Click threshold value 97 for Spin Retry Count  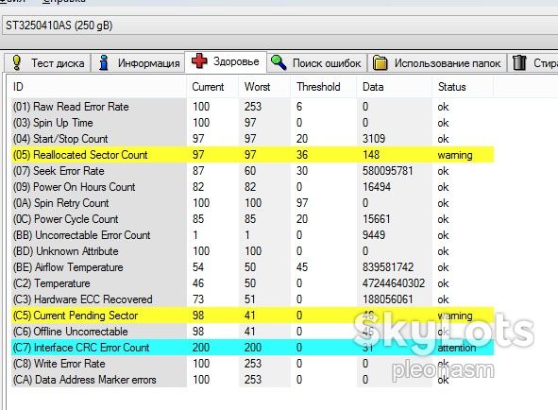[x=302, y=203]
